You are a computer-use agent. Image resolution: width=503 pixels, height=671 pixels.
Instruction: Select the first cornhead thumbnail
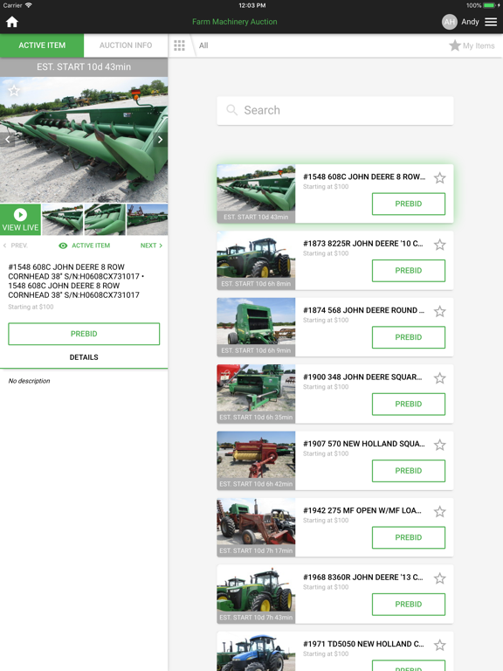pyautogui.click(x=63, y=219)
